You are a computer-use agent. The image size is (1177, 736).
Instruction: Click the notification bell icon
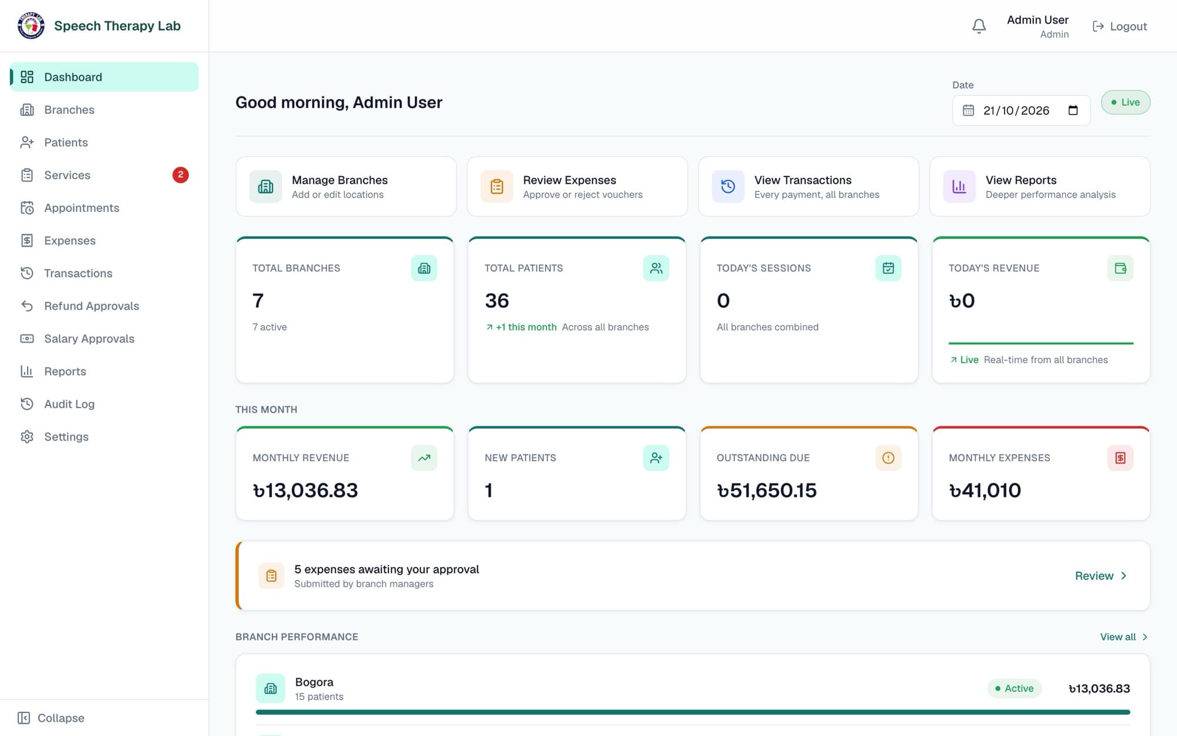[979, 26]
